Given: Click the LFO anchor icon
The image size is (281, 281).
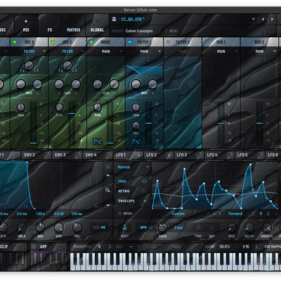Looking at the screenshot, I should [124, 227].
